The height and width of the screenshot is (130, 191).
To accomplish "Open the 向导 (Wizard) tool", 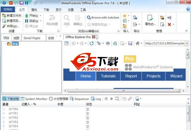I will click(x=11, y=26).
